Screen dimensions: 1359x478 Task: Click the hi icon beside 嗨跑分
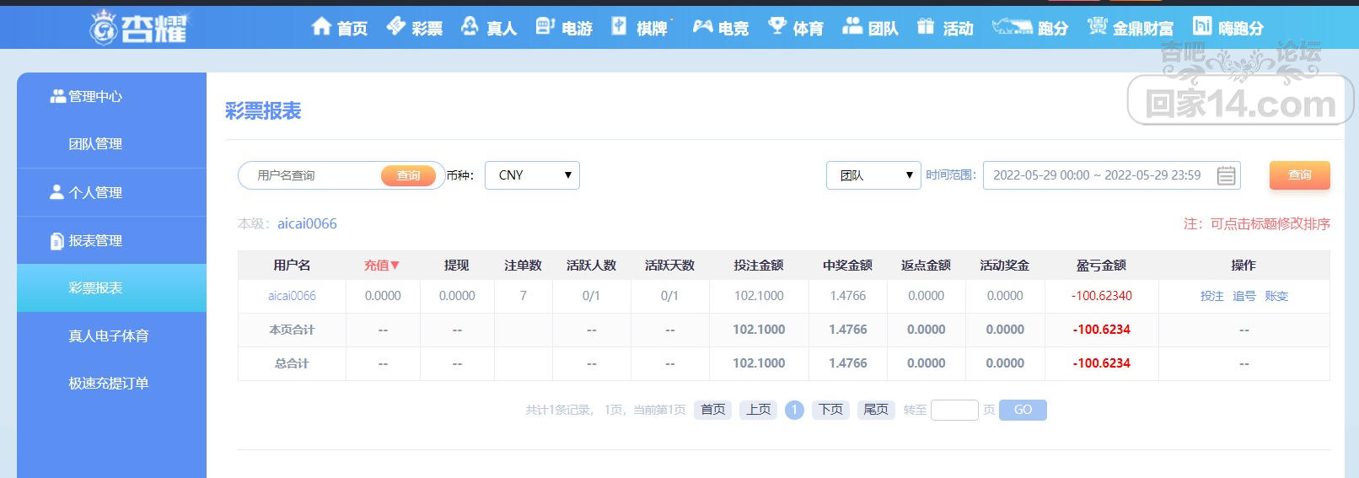point(1202,26)
